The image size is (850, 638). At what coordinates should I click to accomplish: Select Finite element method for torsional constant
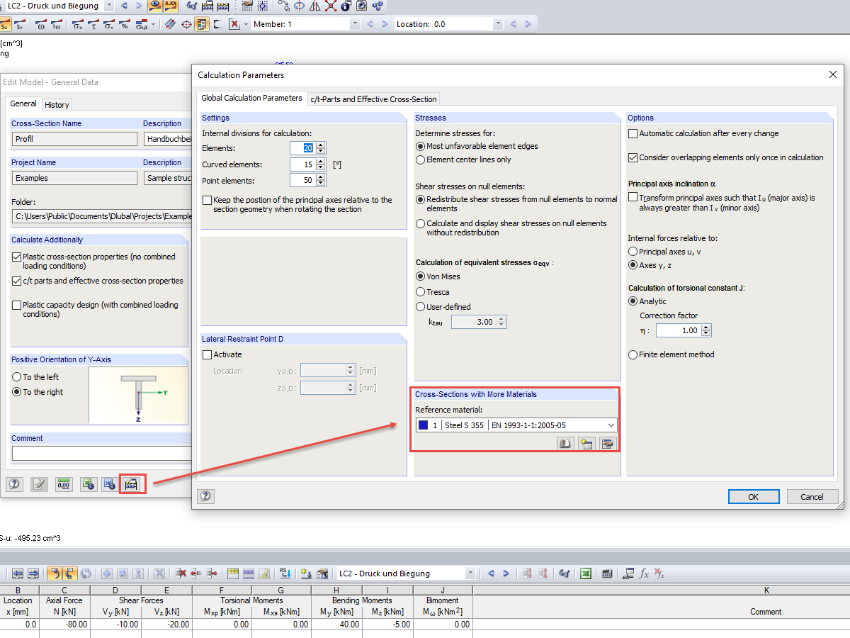click(x=633, y=354)
